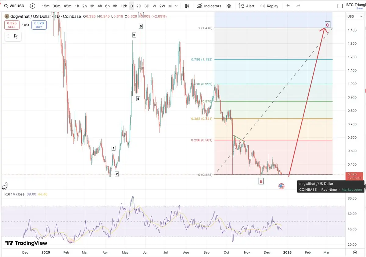Switch to the weekly W timeframe
Viewport: 366px width, 257px height.
[x=154, y=6]
